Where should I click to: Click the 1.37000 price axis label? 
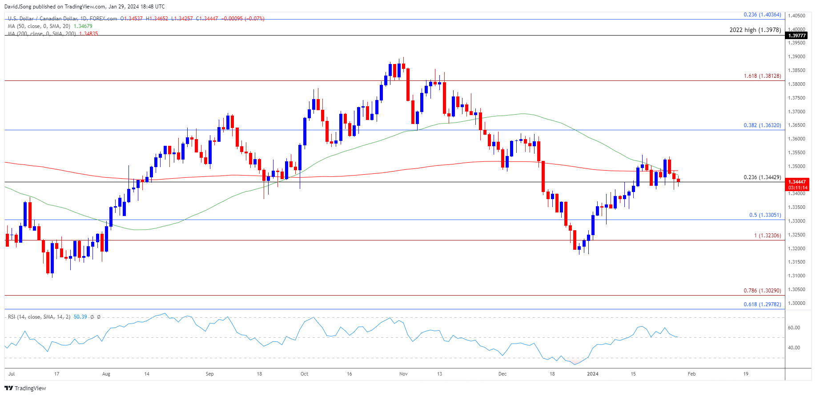(x=796, y=112)
